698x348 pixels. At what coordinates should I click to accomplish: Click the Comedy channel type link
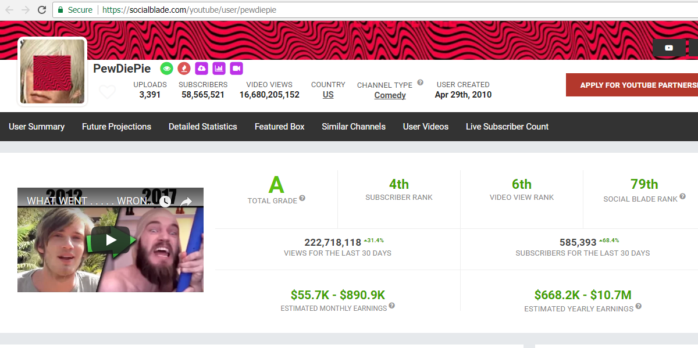pos(390,95)
